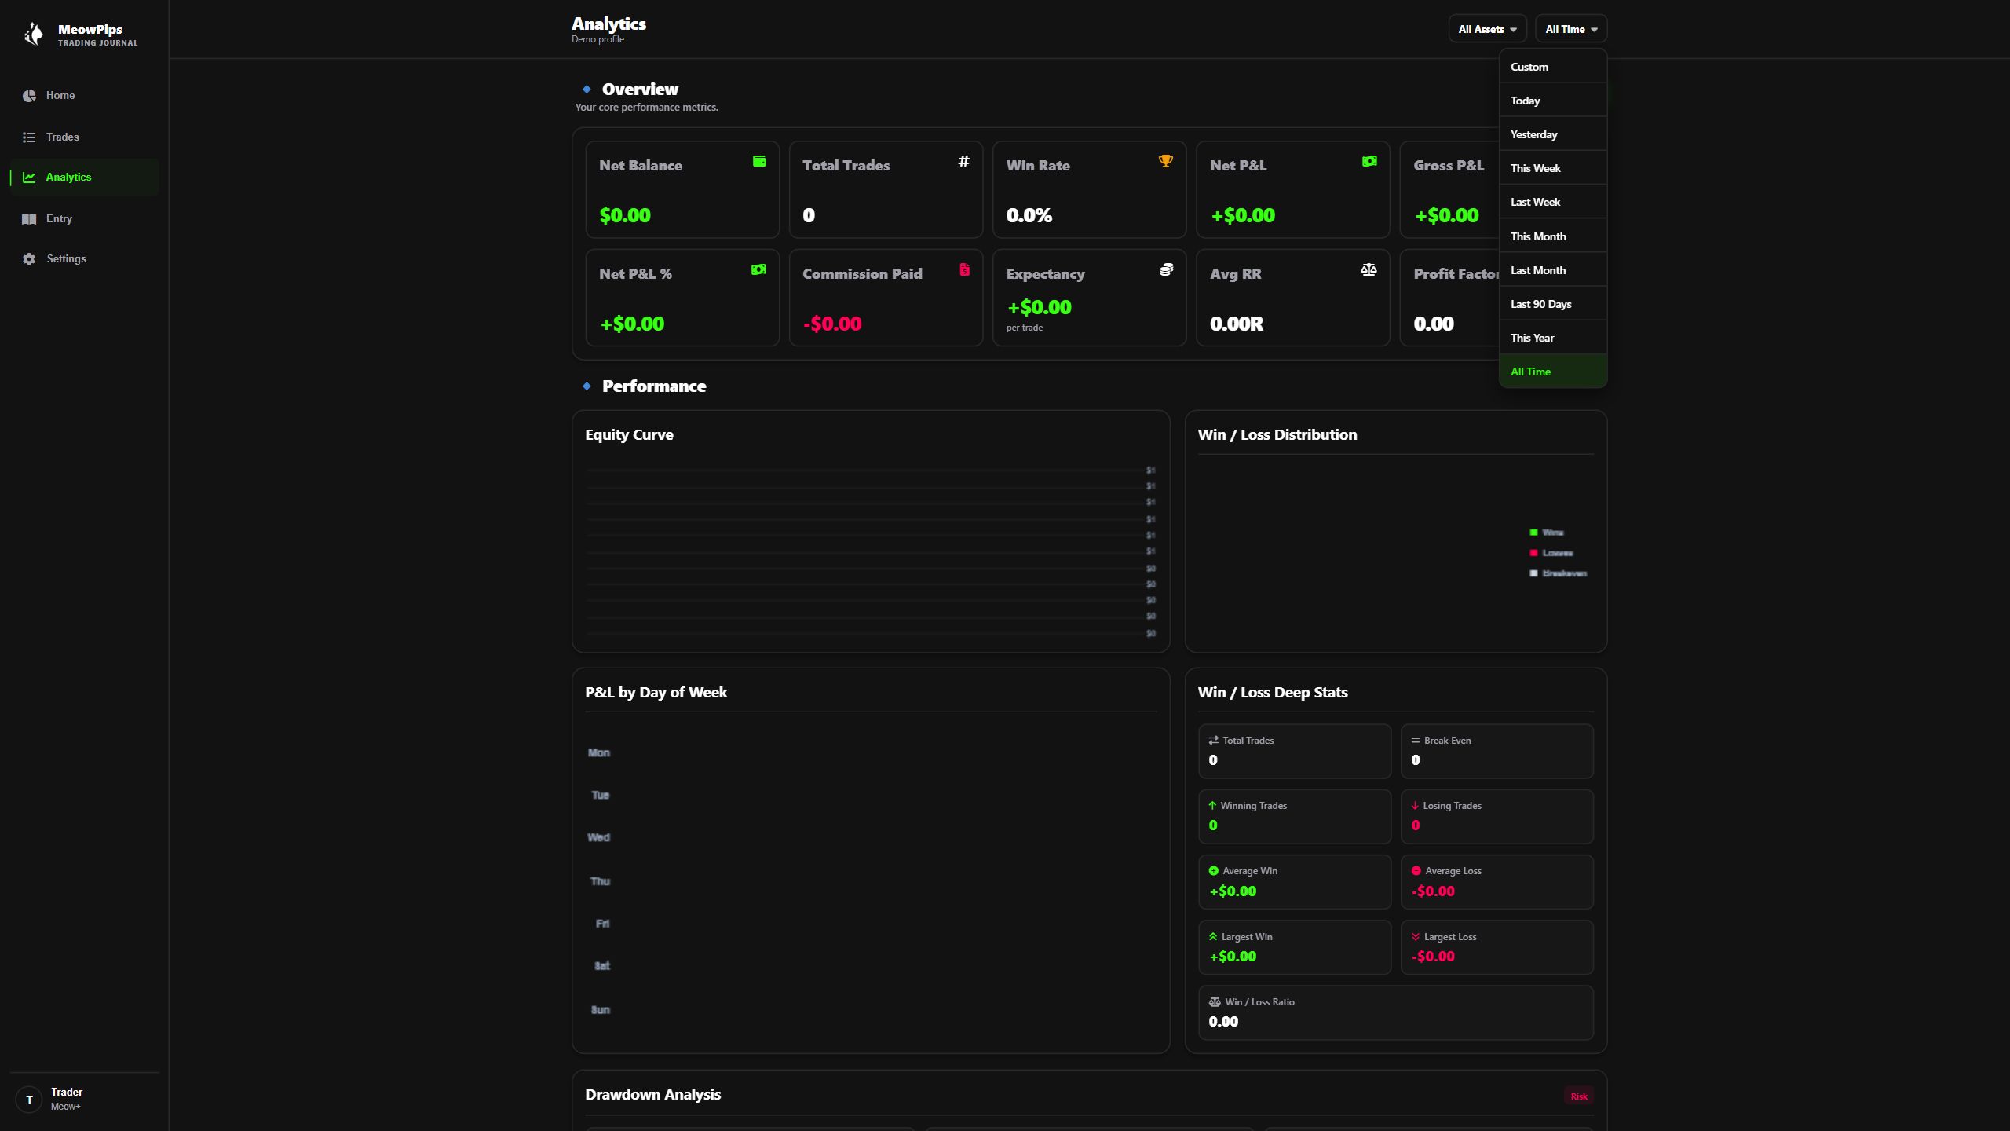The image size is (2010, 1131).
Task: Open the Trades page in sidebar
Action: pyautogui.click(x=85, y=137)
